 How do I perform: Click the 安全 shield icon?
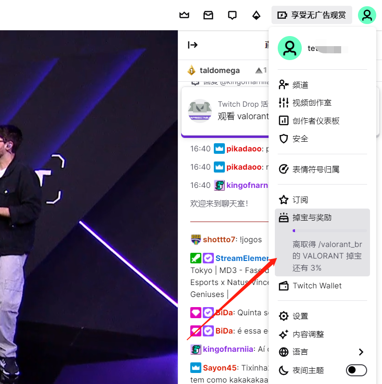pos(283,139)
